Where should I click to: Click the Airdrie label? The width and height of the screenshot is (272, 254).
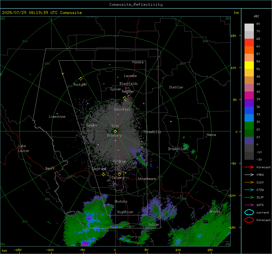[x=119, y=161]
